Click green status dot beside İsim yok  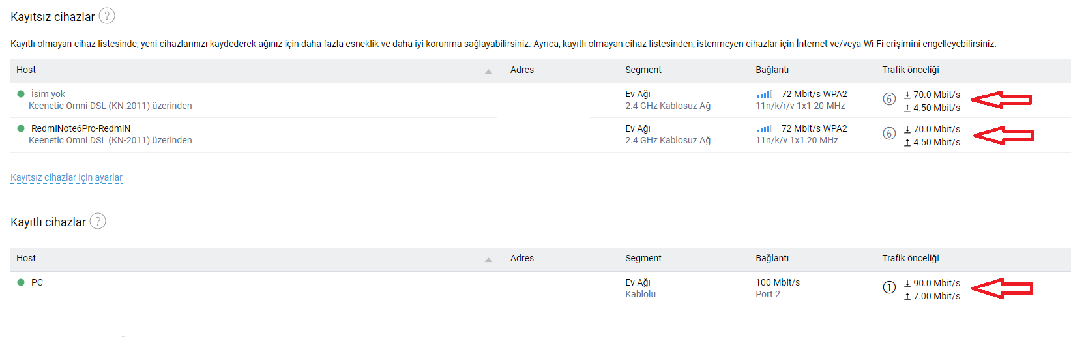(x=21, y=94)
